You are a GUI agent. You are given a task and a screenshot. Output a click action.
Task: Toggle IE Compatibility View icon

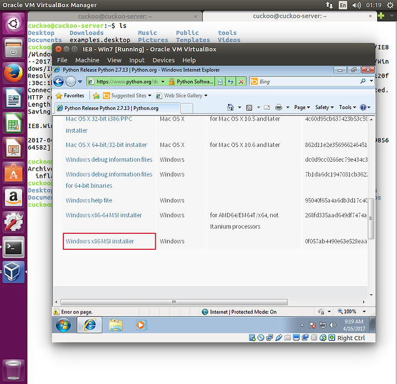[220, 81]
